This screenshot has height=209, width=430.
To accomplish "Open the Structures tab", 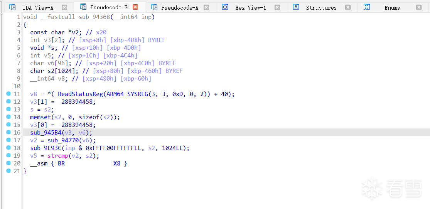I will [321, 8].
